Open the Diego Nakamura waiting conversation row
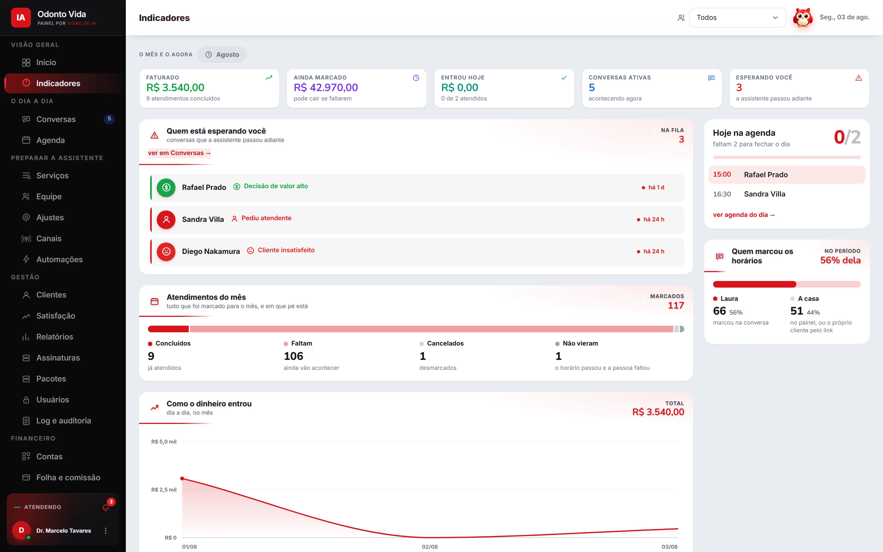This screenshot has width=883, height=552. click(417, 252)
